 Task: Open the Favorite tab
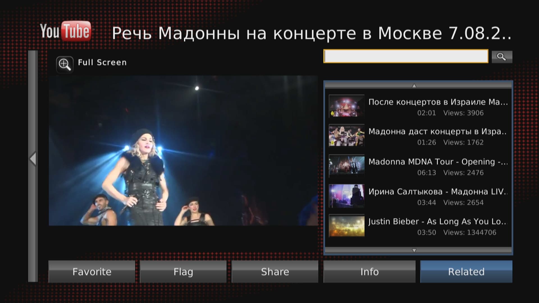tap(92, 272)
